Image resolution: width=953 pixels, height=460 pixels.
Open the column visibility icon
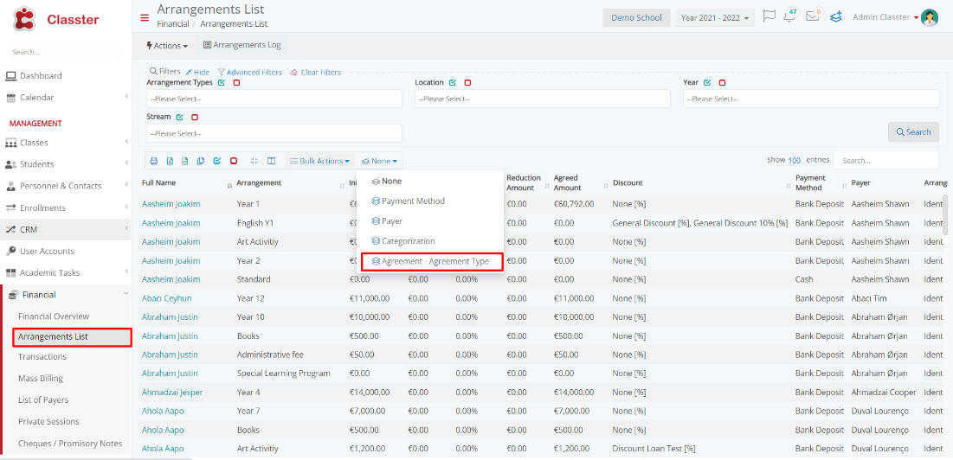click(x=272, y=161)
